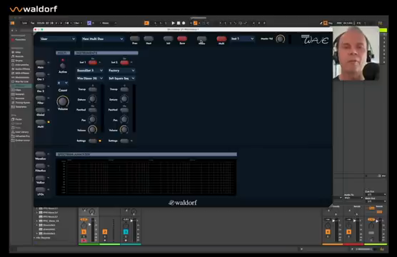Open the User bank dropdown
The height and width of the screenshot is (257, 397).
(58, 39)
